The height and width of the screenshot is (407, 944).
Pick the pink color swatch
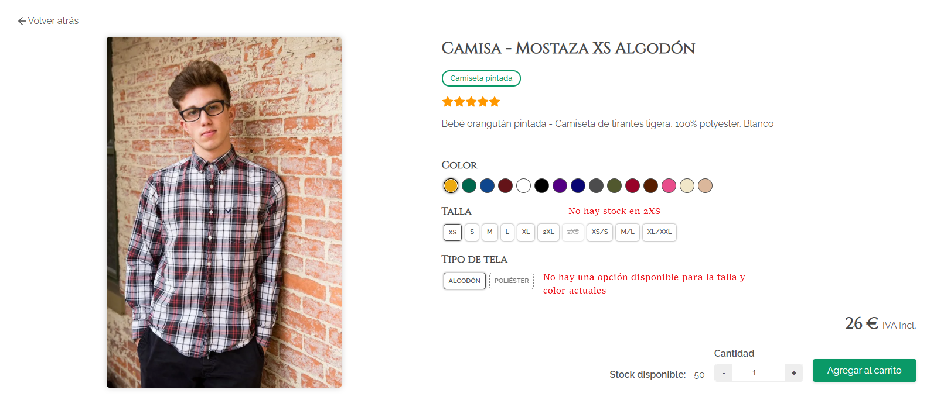669,186
